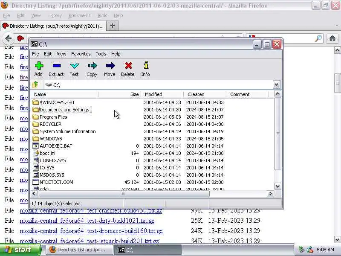Click the Test archive icon

point(74,66)
